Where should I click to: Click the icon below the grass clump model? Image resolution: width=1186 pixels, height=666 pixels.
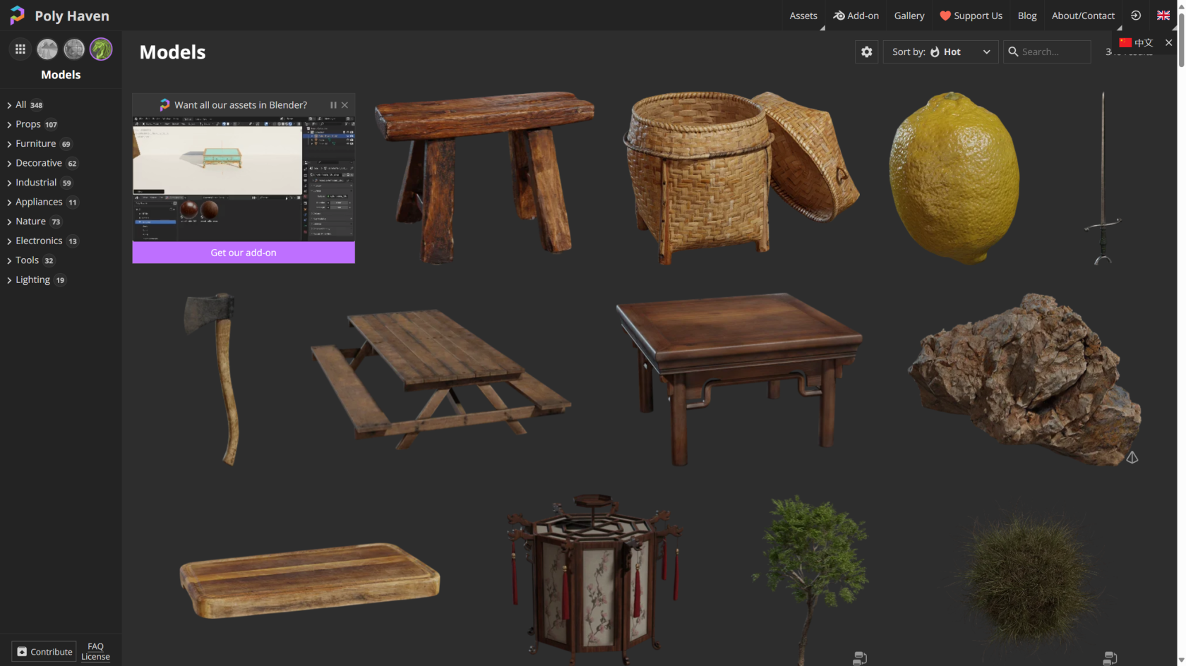[1110, 658]
